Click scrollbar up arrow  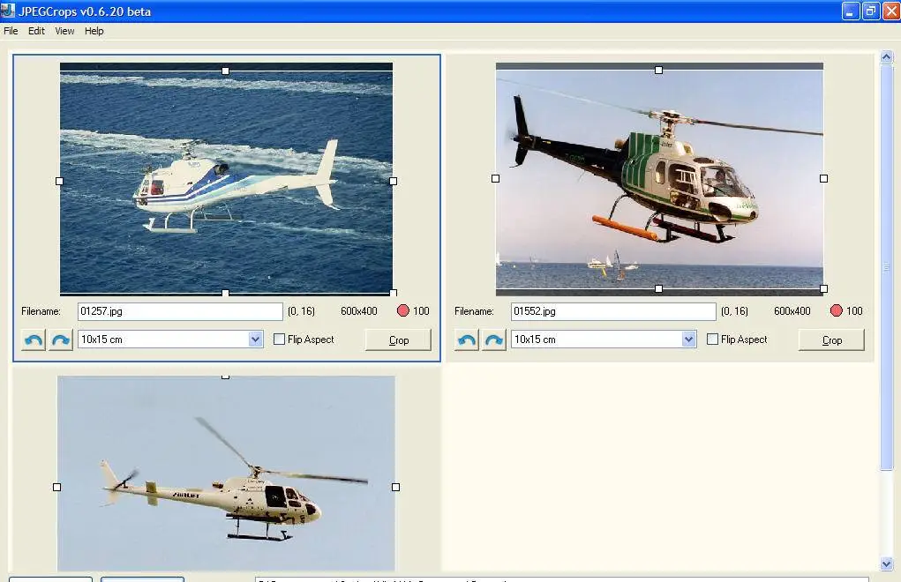pyautogui.click(x=887, y=56)
